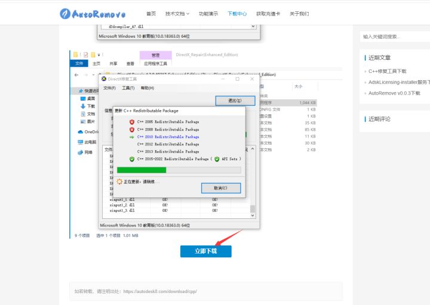The image size is (430, 305).
Task: Click the red shield icon for C++ 2008
Action: pos(132,129)
